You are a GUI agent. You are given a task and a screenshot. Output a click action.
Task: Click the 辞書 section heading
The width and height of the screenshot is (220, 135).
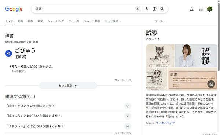(9, 36)
